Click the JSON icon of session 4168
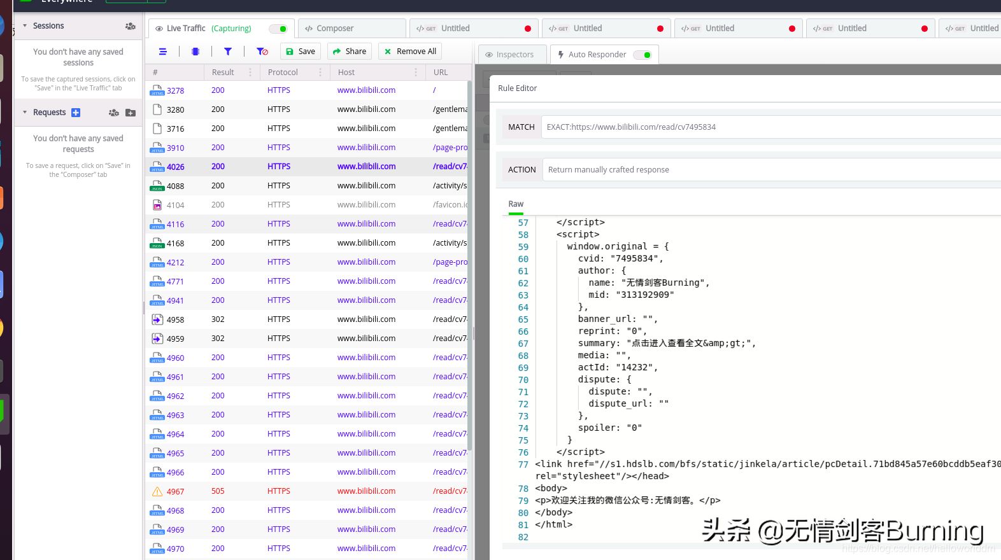The height and width of the screenshot is (560, 1001). pyautogui.click(x=157, y=243)
